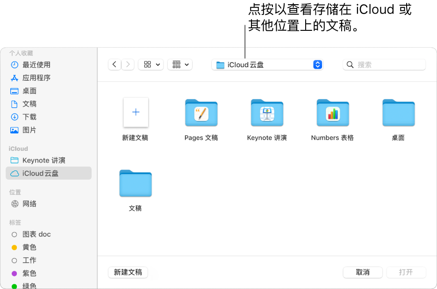Click the Pages 文稿 folder label
Viewport: 437px width, 289px height.
201,138
